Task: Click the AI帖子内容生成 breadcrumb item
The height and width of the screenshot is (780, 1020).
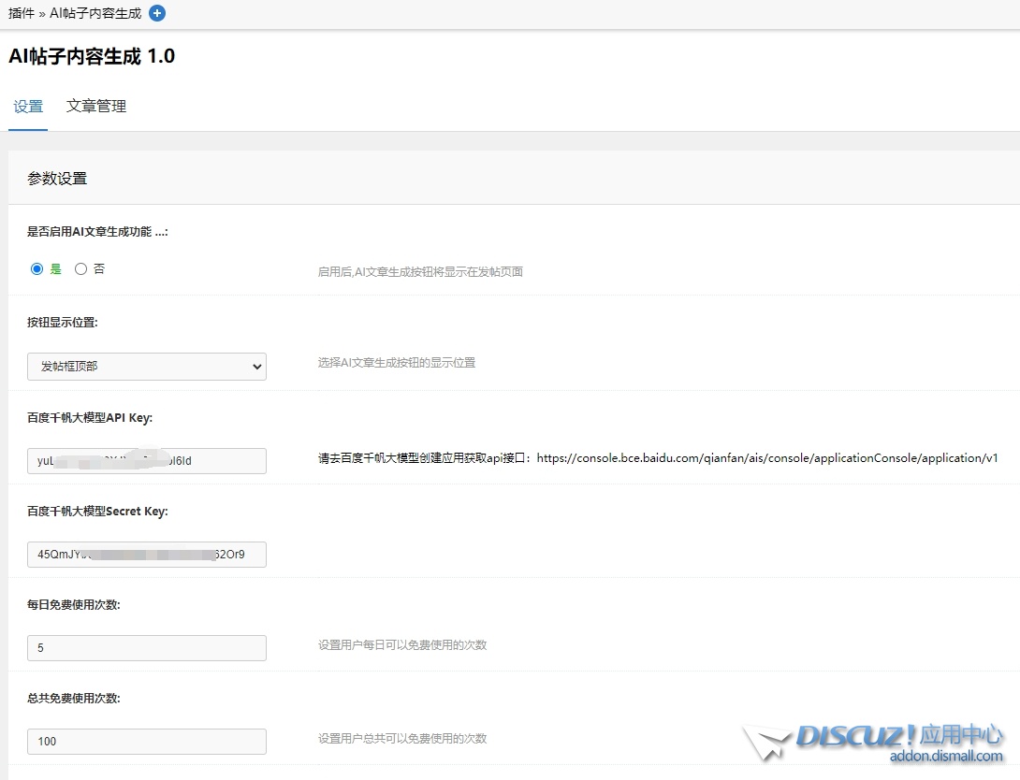Action: (x=95, y=13)
